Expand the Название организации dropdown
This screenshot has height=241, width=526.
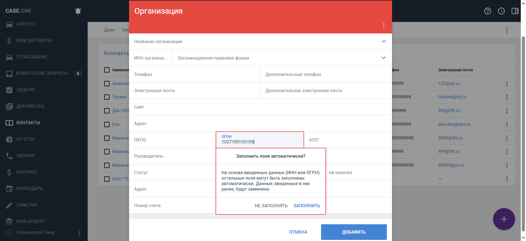click(384, 41)
